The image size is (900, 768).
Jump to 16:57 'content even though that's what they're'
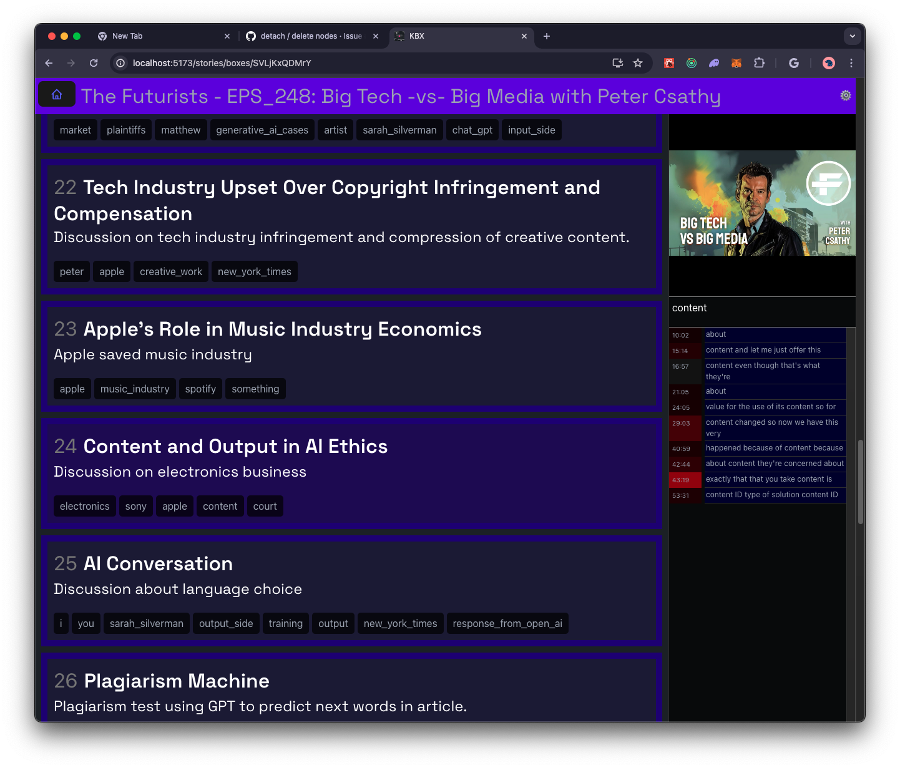pos(758,371)
